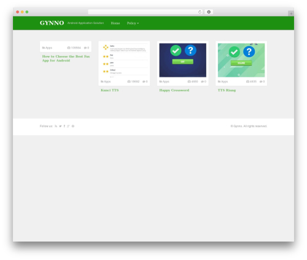Click the comment icon on Fax App card
This screenshot has width=307, height=260.
click(x=85, y=48)
